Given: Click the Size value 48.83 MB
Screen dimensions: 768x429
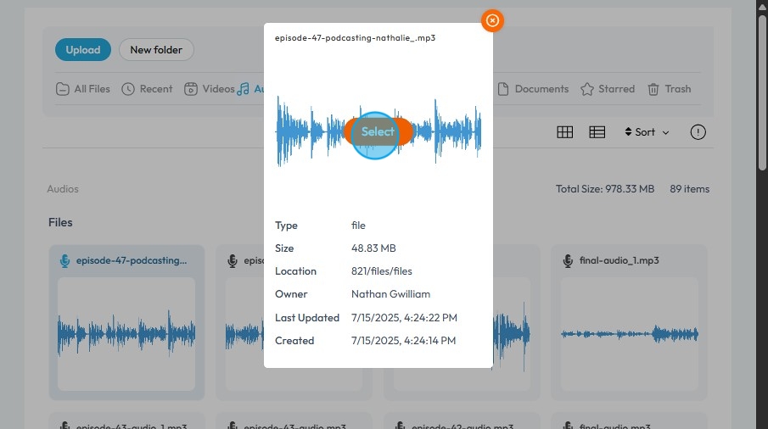Looking at the screenshot, I should click(x=373, y=248).
